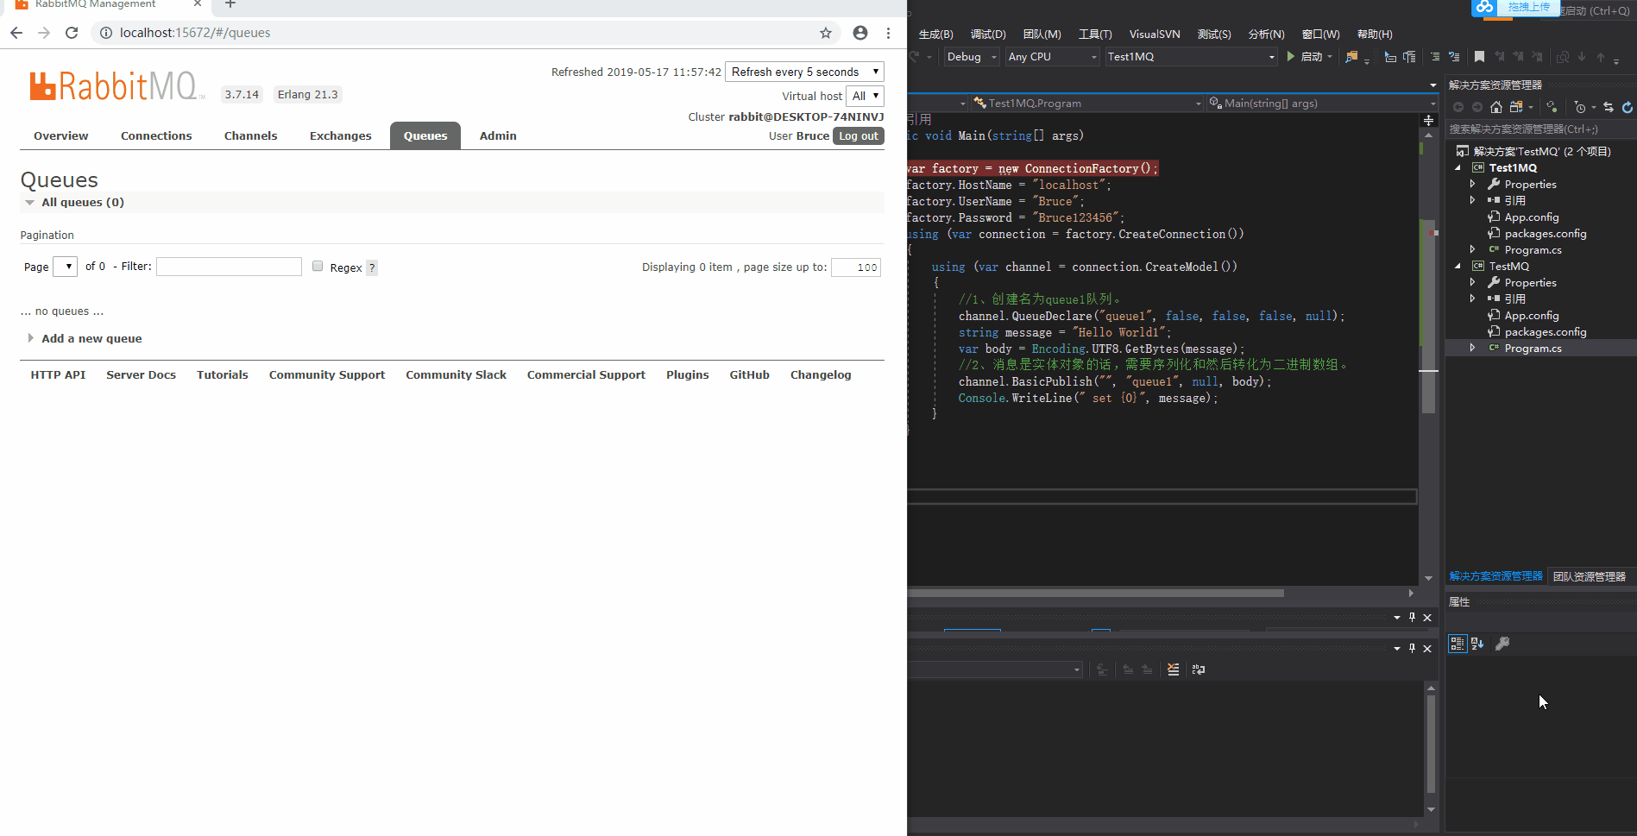Pin the upper docked panel

(1412, 617)
